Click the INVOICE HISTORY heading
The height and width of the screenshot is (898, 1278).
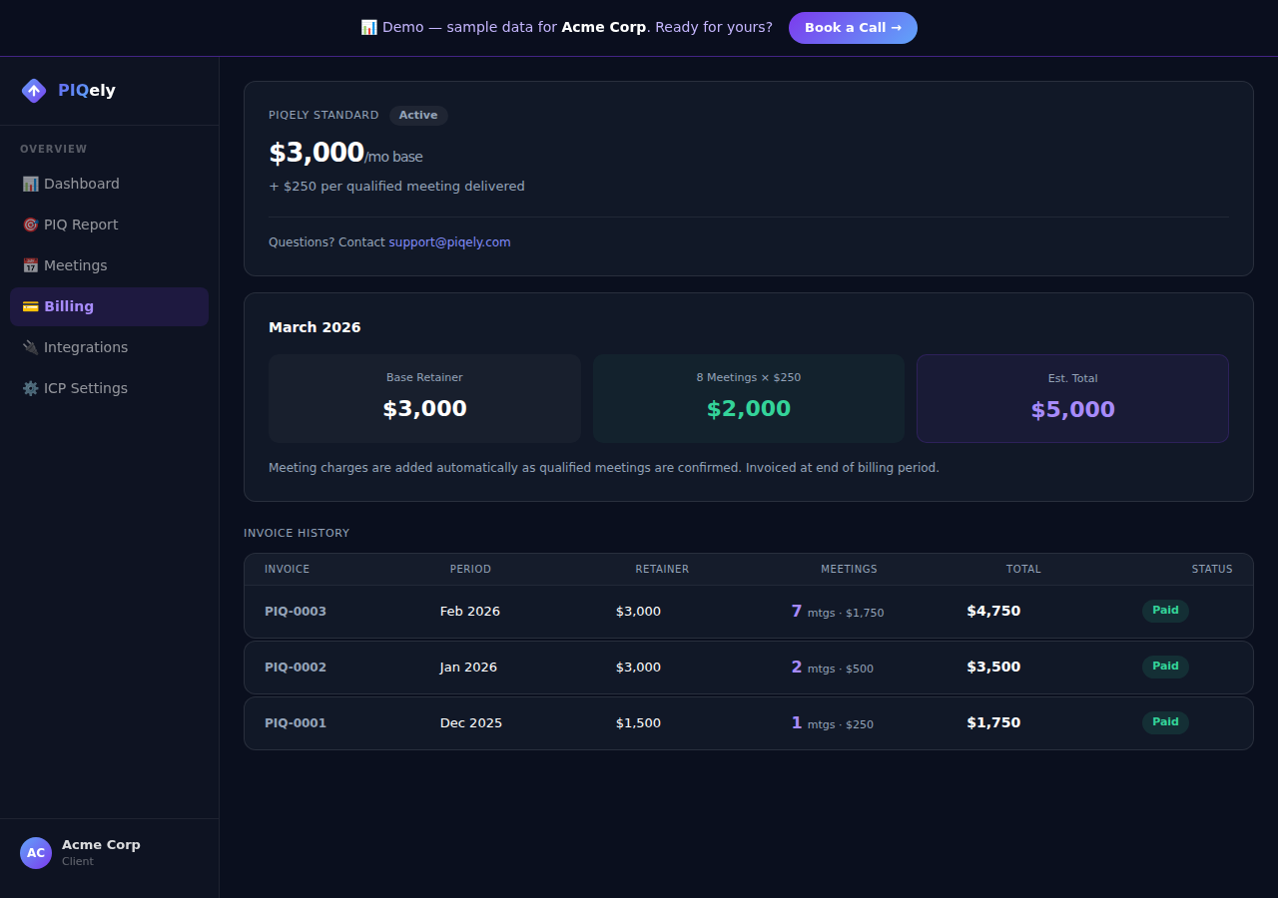point(297,534)
